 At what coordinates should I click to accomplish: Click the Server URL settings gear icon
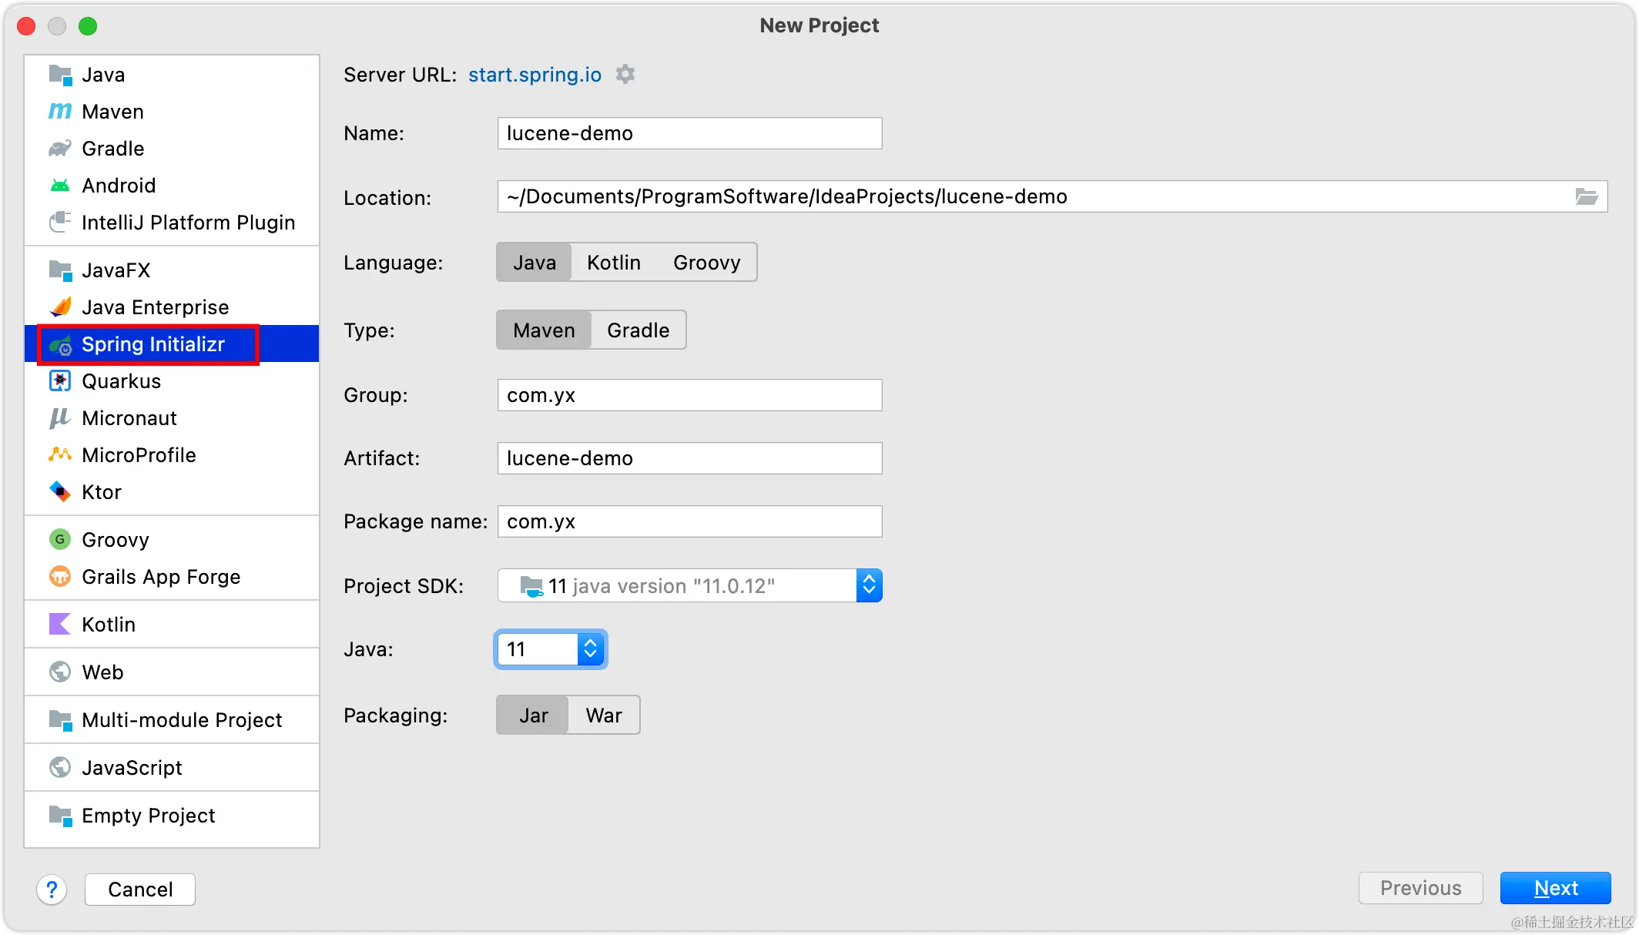[625, 75]
